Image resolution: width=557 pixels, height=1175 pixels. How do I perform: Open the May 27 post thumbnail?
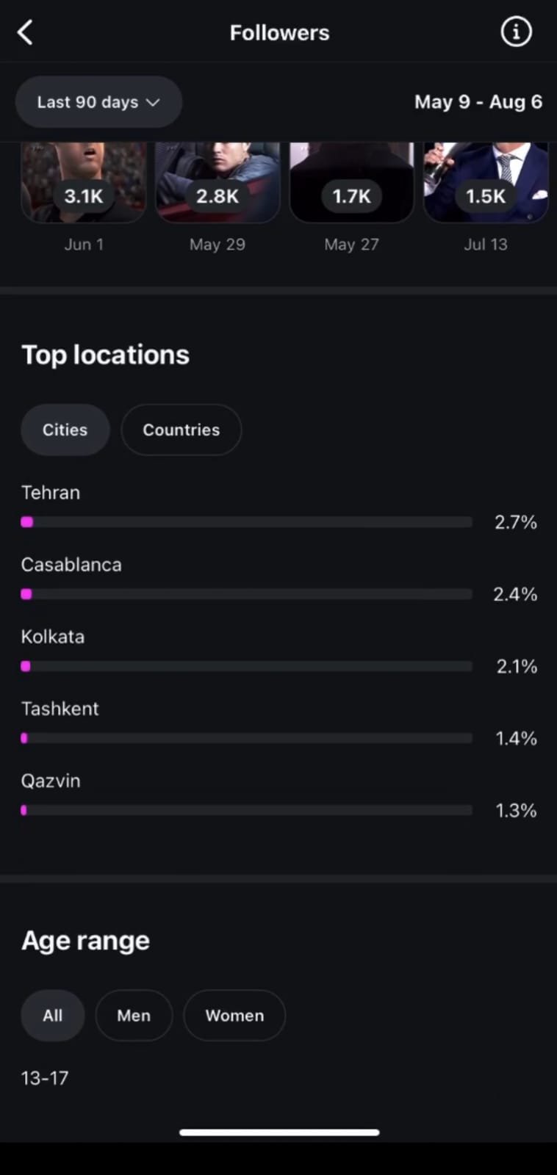pyautogui.click(x=351, y=182)
